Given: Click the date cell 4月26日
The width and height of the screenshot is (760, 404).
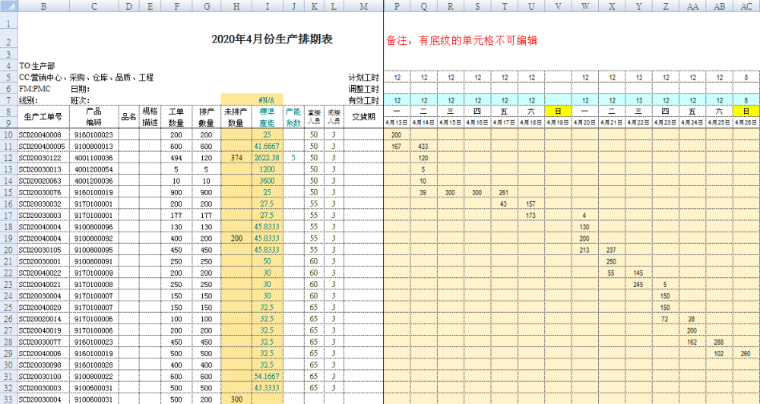Looking at the screenshot, I should [746, 122].
